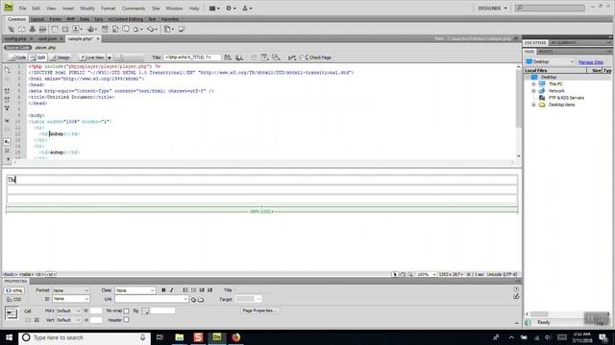
Task: Click the Page Properties button
Action: [259, 310]
